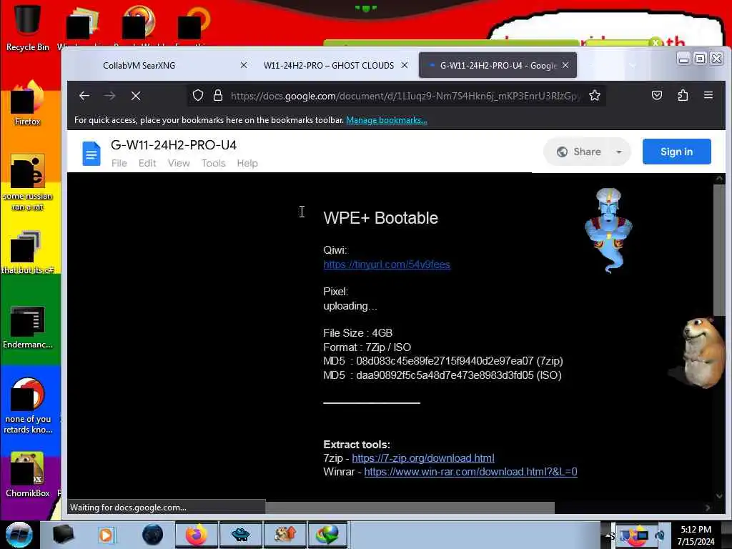Open the File menu in Docs
The width and height of the screenshot is (732, 549).
click(119, 164)
